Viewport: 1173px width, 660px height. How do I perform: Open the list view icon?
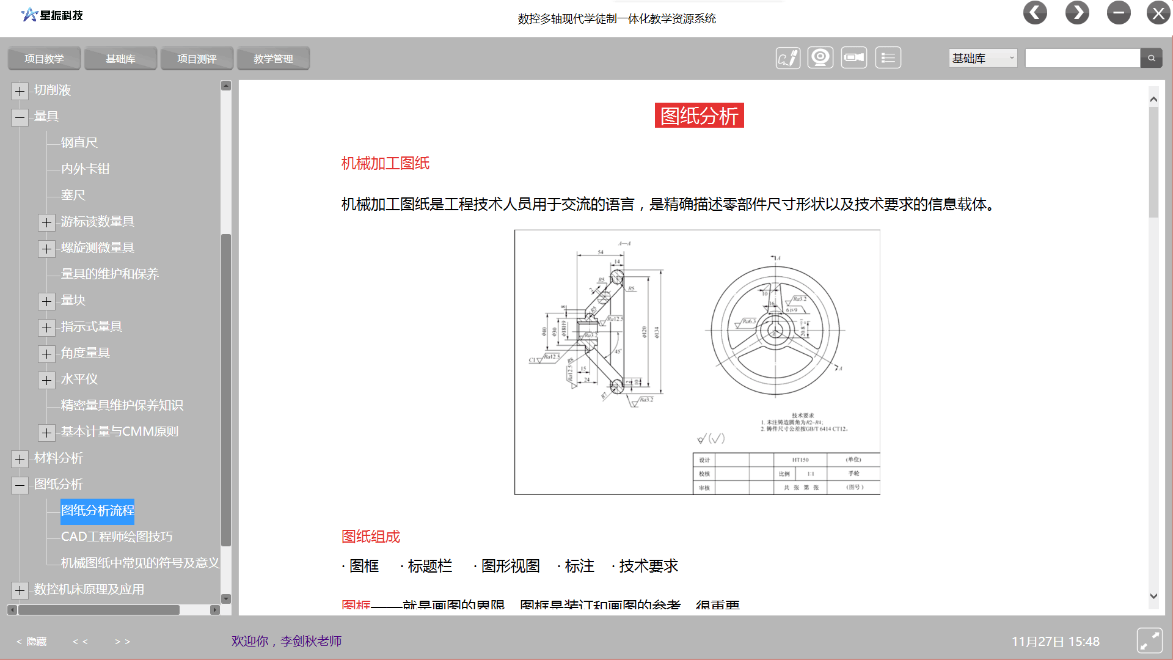(888, 58)
